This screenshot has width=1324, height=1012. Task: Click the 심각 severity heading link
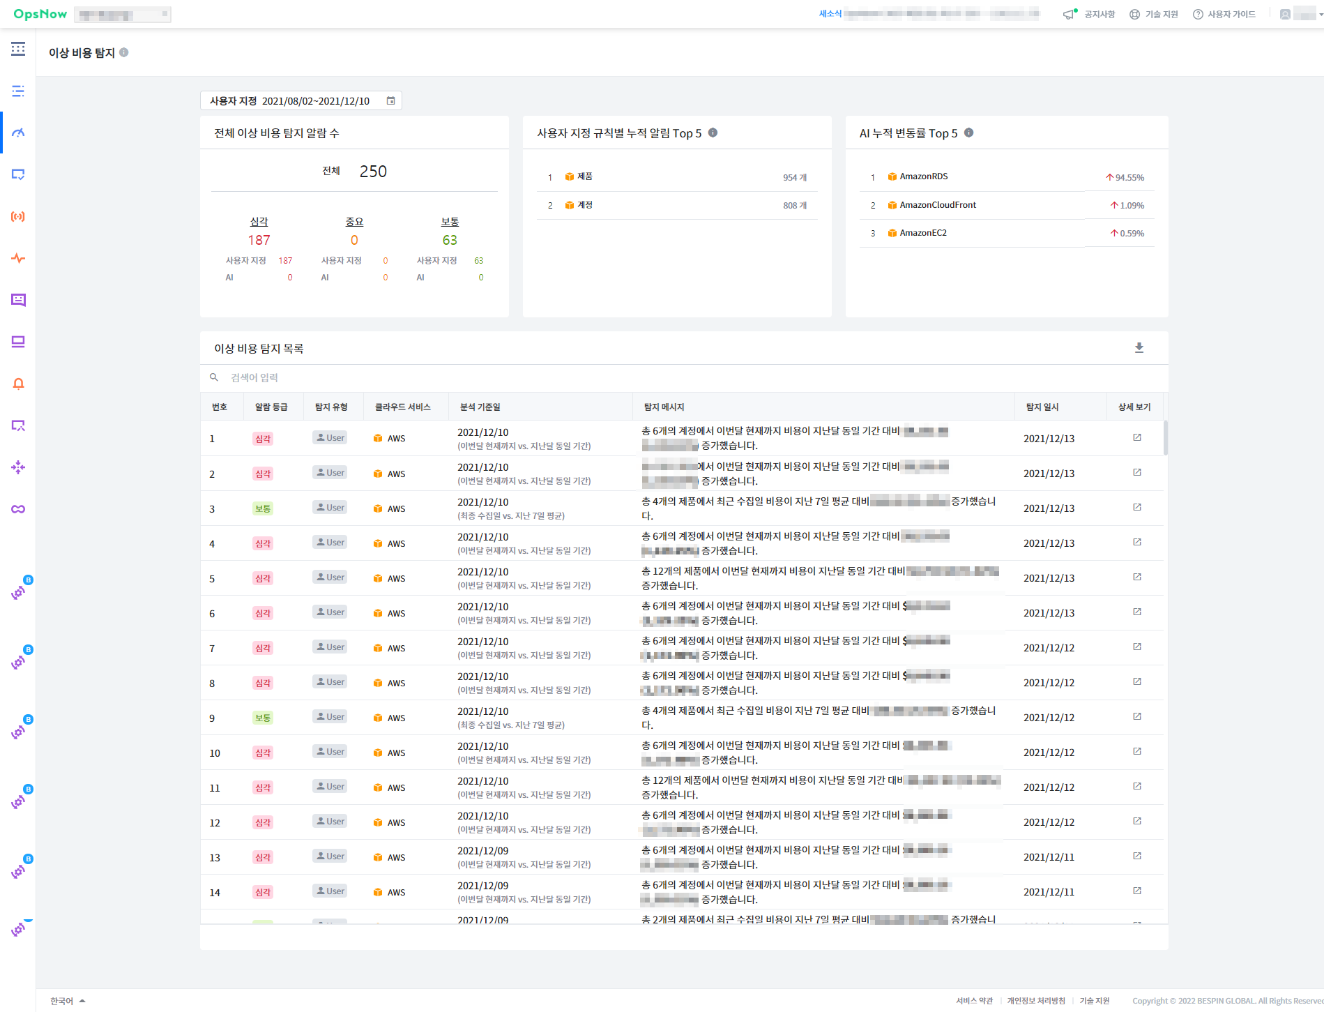[259, 222]
